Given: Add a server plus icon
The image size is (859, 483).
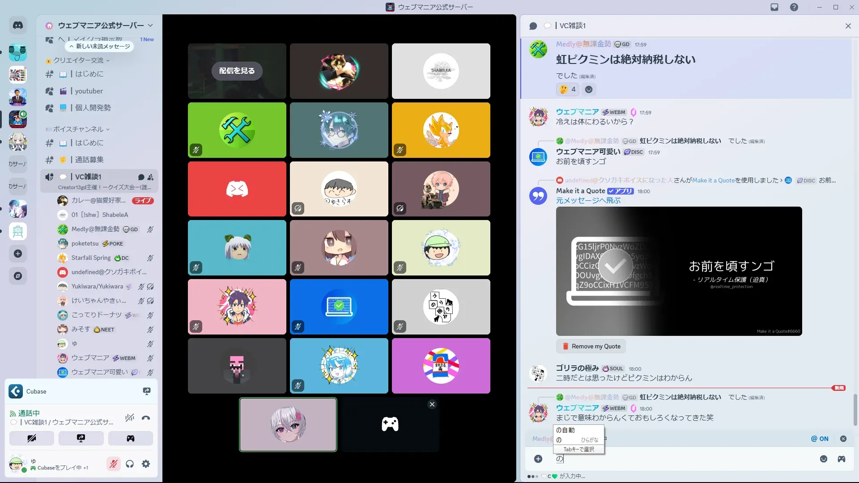Looking at the screenshot, I should coord(18,254).
